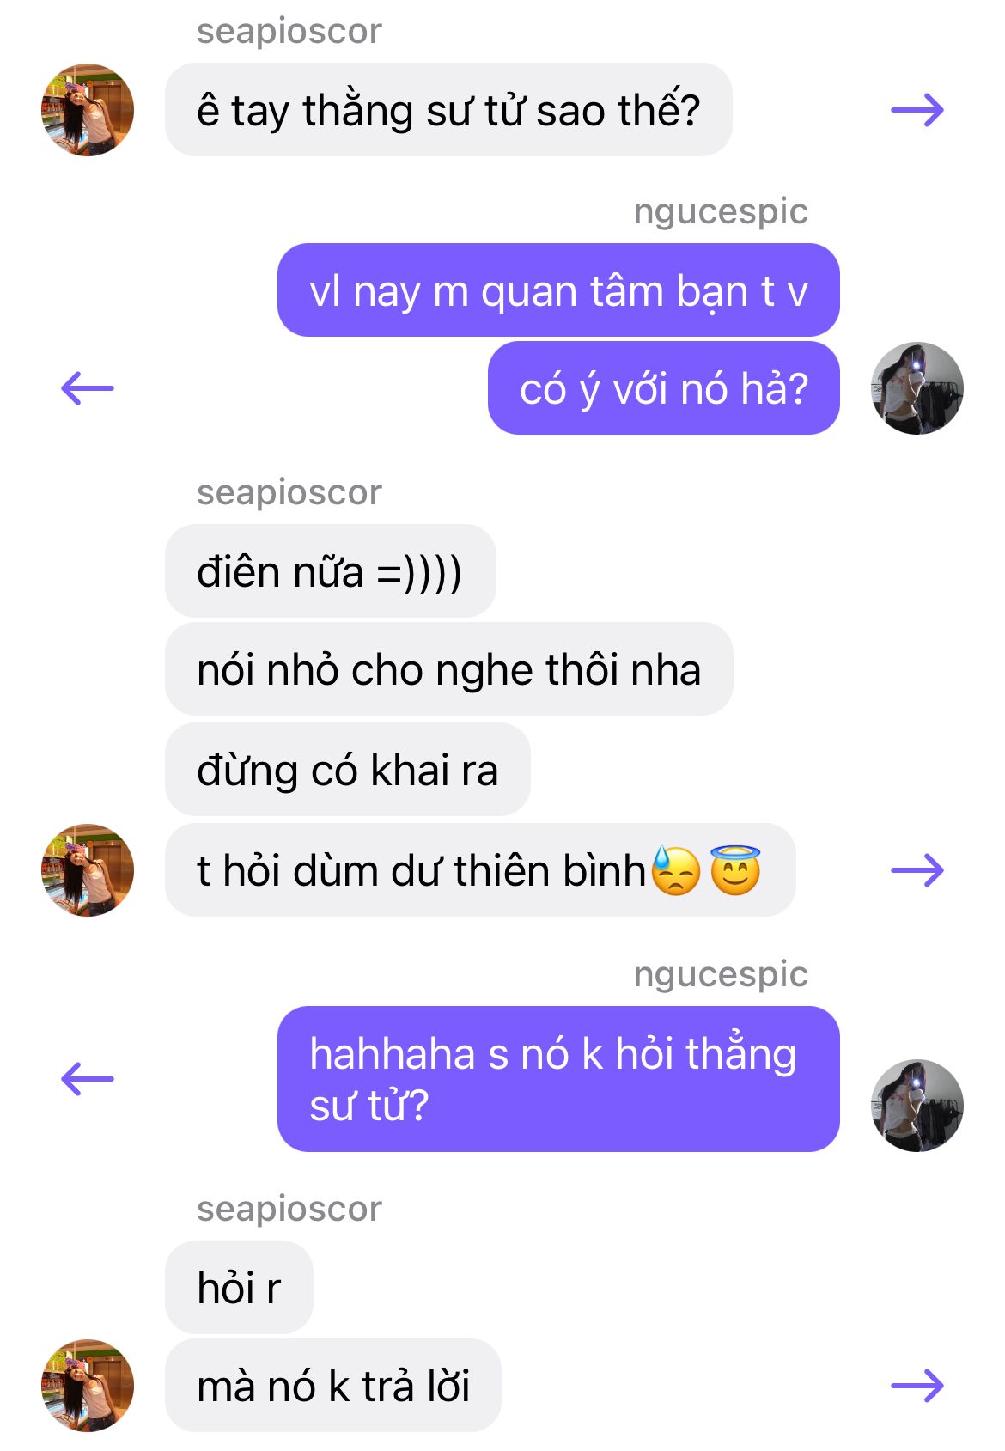Click the right arrow beside "t hỏi dùm dư thiên bình"

coord(917,870)
